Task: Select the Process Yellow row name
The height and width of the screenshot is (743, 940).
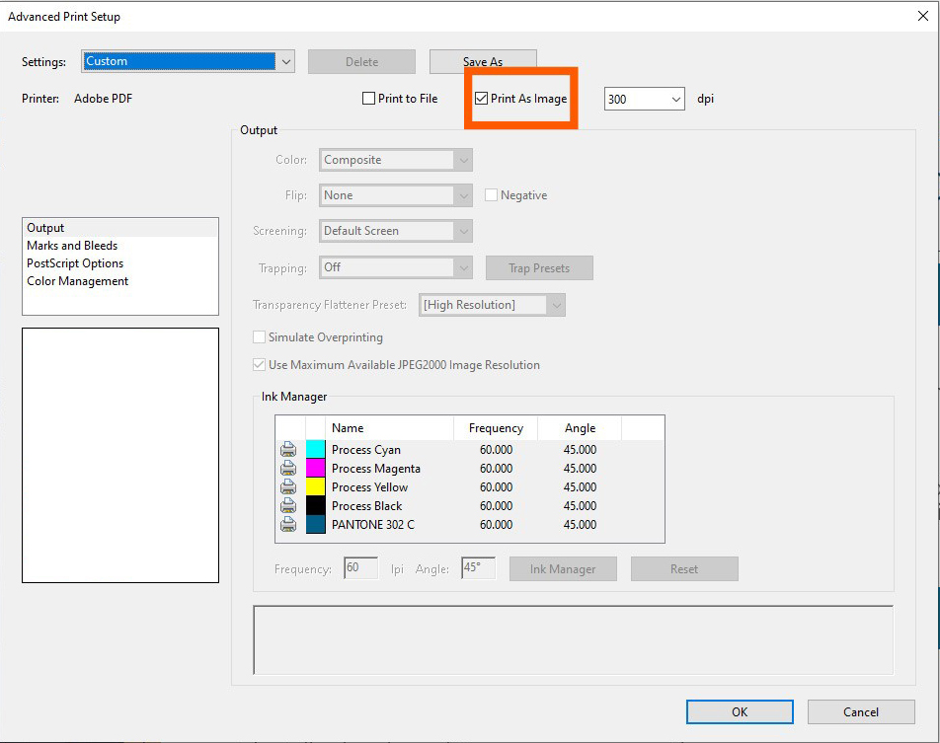Action: (x=370, y=486)
